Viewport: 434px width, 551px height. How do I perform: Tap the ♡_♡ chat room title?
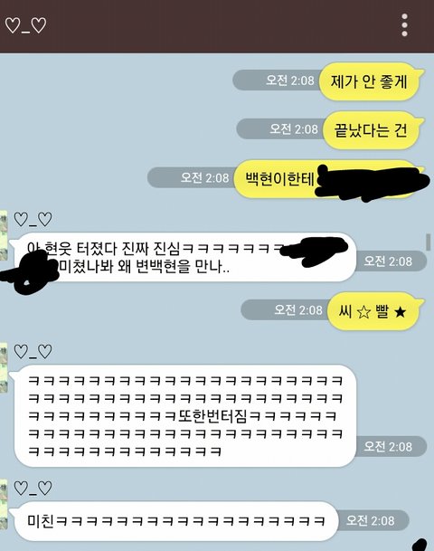(x=25, y=25)
